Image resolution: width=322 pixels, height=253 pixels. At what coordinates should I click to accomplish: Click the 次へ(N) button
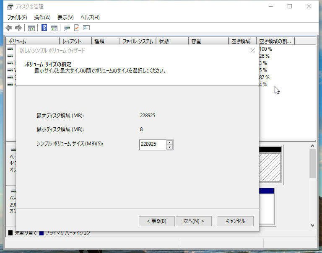[x=193, y=221]
